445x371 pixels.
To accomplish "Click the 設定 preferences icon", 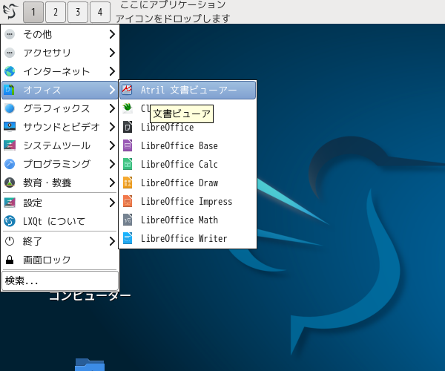I will pyautogui.click(x=10, y=203).
